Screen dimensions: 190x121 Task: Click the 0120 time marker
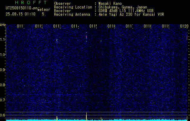(184, 26)
